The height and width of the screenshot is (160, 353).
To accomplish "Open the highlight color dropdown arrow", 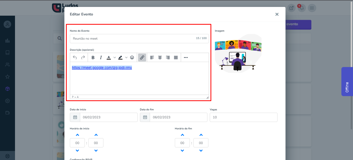I will pos(126,57).
